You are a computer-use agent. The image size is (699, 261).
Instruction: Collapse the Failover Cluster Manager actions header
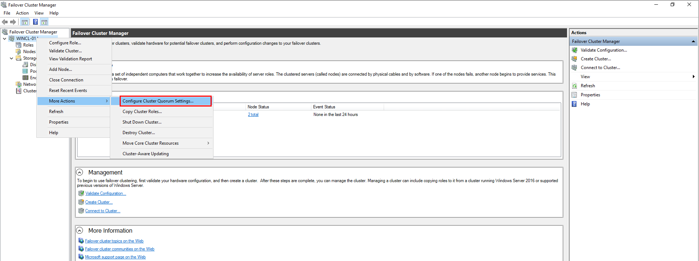coord(693,41)
